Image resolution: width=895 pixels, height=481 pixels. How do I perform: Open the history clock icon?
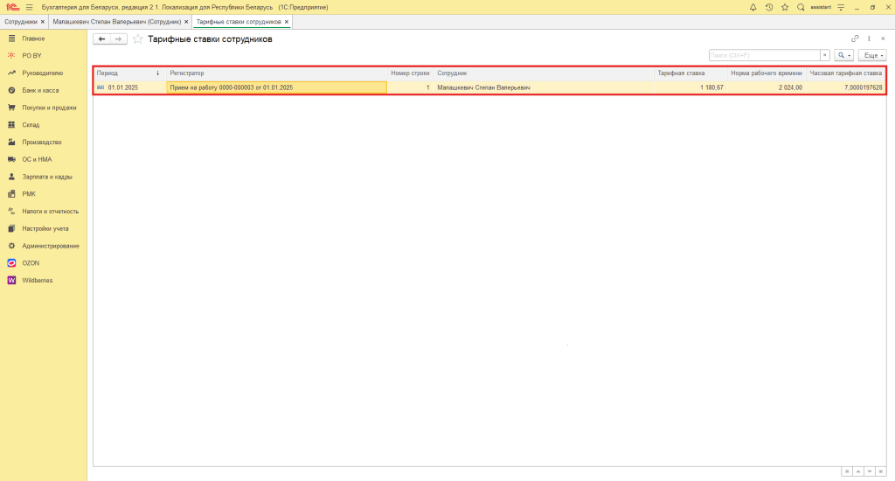pos(769,7)
